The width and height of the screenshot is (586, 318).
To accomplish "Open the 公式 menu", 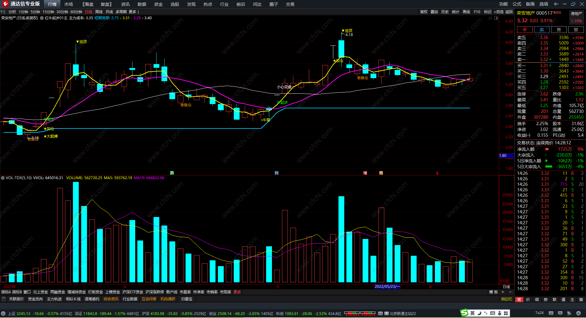I will tap(517, 4).
